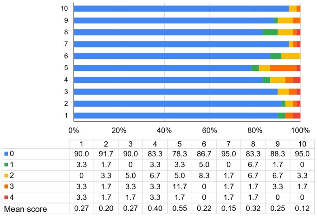Image resolution: width=317 pixels, height=216 pixels.
Task: Click the yellow segment of bar 6
Action: click(x=291, y=56)
